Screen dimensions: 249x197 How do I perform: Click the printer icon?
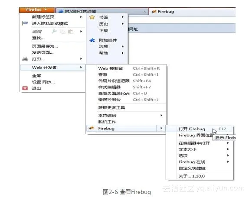[25, 59]
